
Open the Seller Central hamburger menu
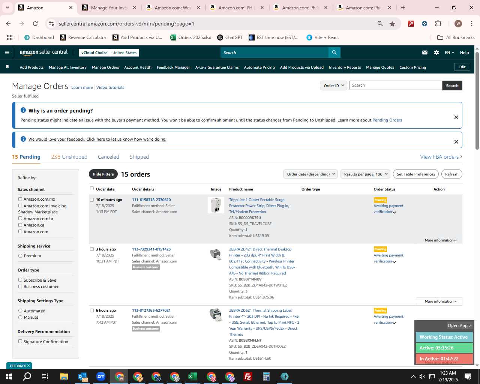click(x=7, y=52)
